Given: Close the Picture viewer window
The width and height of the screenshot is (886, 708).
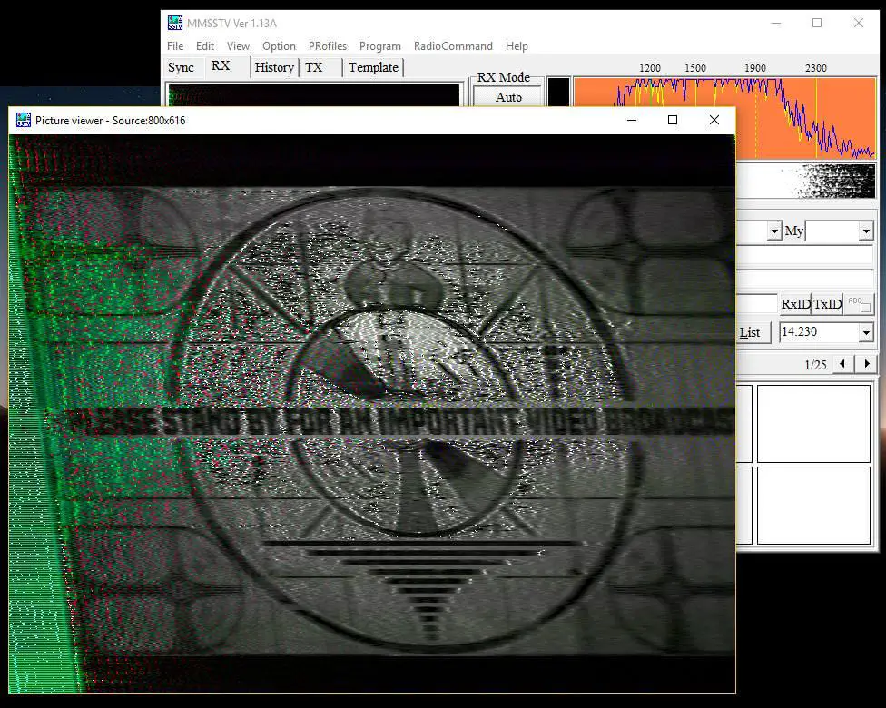Looking at the screenshot, I should point(714,120).
